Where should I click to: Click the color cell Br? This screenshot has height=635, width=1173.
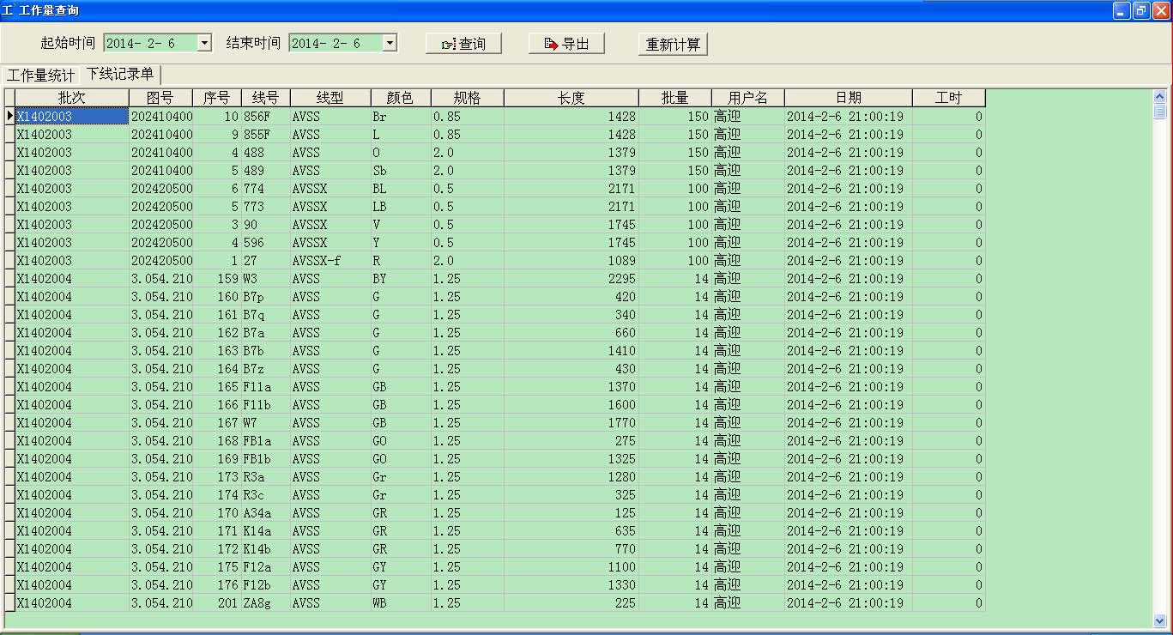pyautogui.click(x=401, y=116)
